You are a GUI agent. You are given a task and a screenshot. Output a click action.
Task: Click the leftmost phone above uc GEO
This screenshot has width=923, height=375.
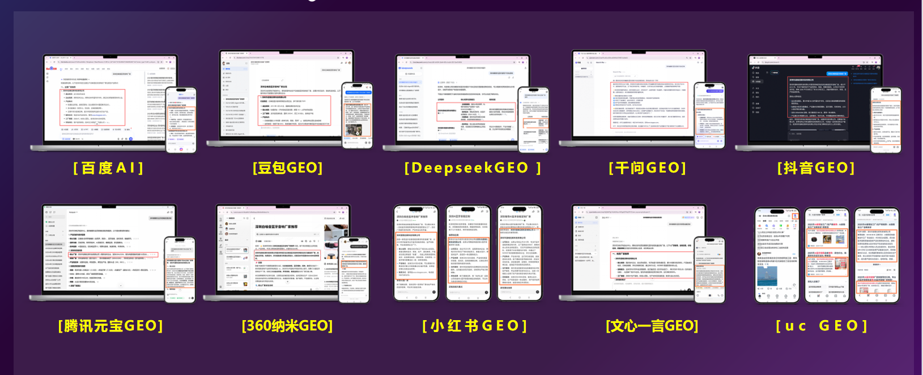[x=777, y=255]
